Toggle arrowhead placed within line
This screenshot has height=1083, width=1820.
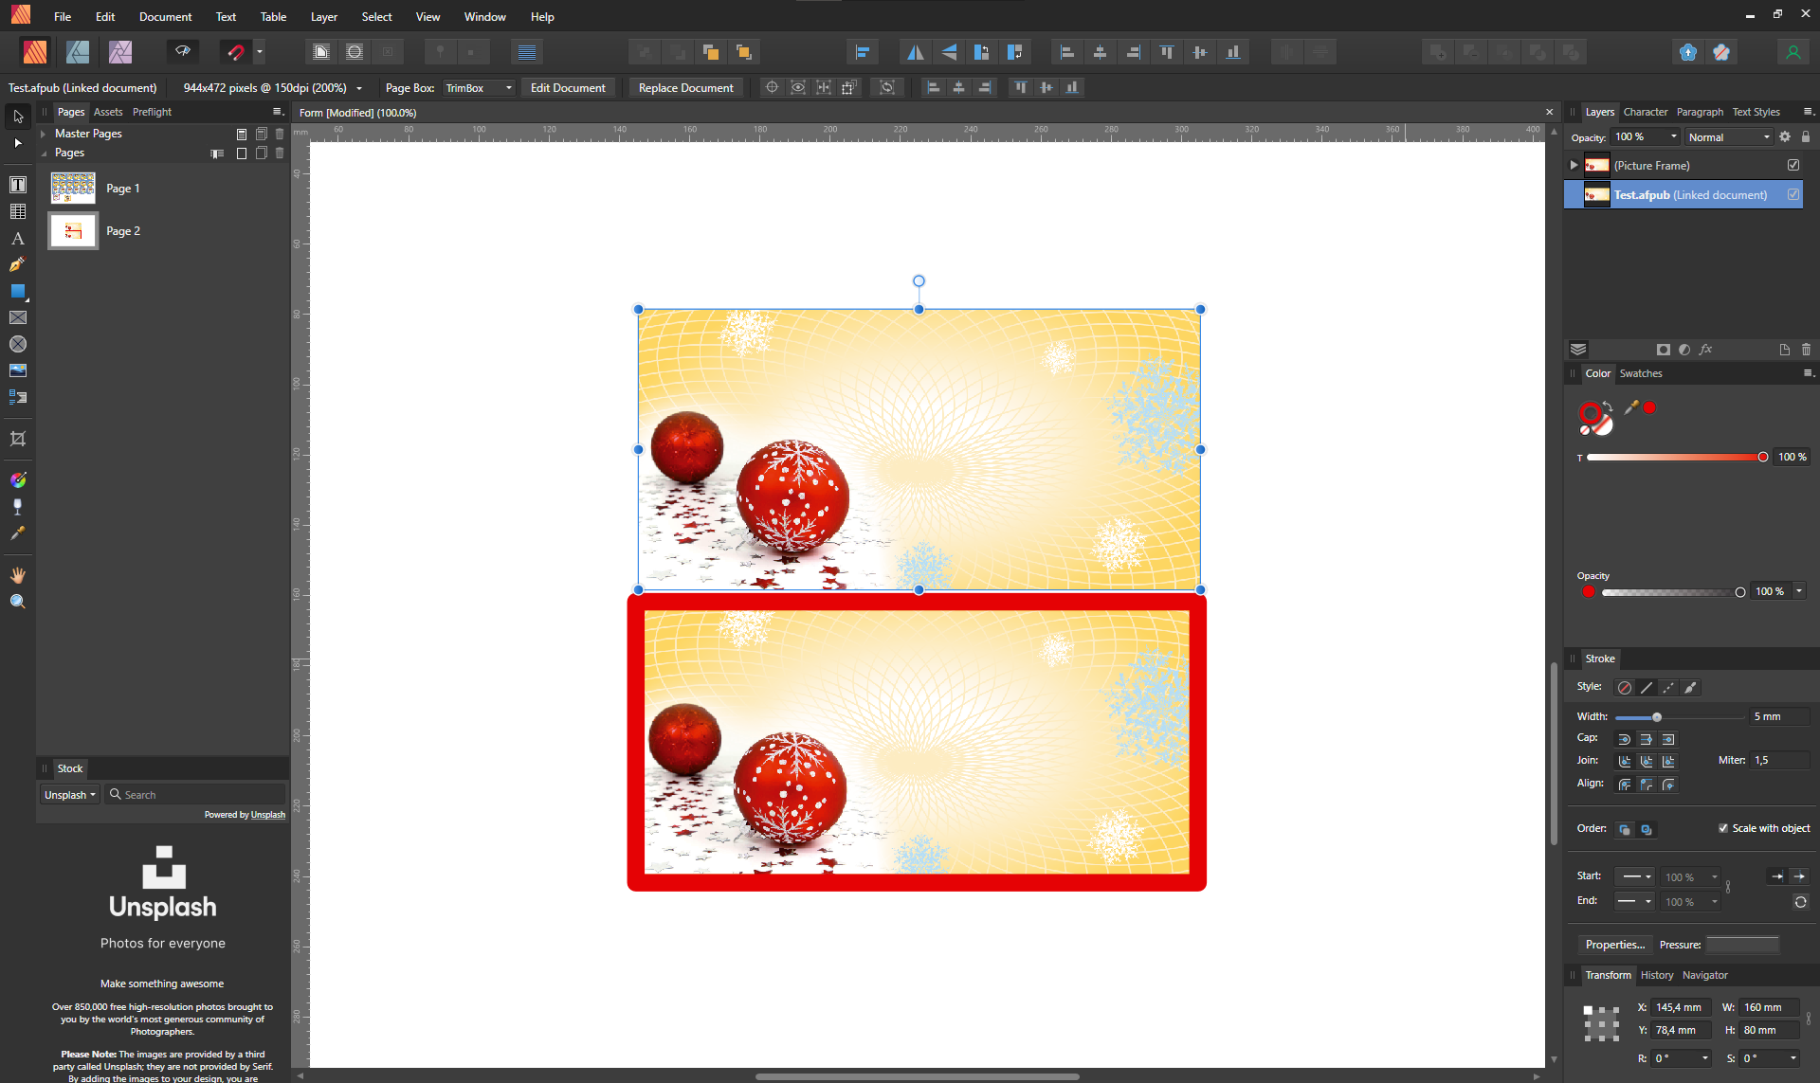[1776, 876]
